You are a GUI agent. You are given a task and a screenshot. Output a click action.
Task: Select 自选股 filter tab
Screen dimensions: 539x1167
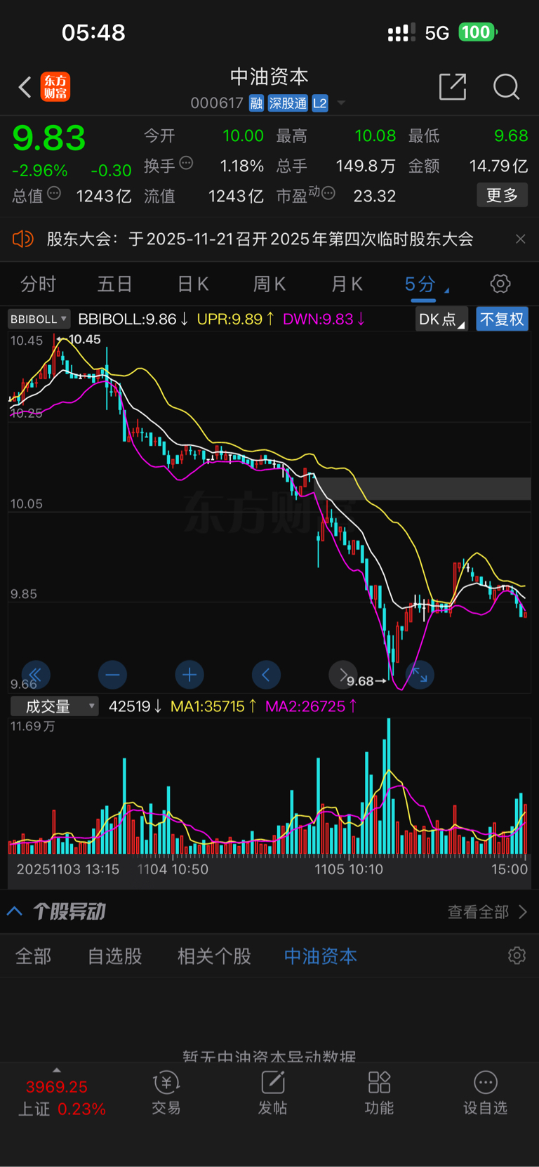115,956
